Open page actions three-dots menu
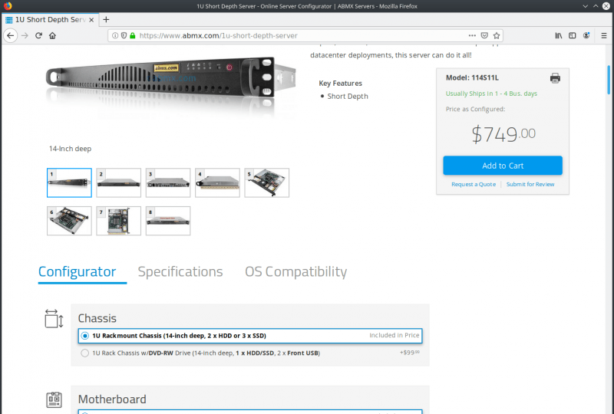 472,35
